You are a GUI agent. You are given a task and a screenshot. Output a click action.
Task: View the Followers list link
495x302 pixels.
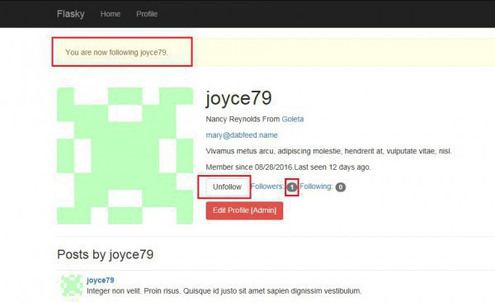[x=267, y=186]
